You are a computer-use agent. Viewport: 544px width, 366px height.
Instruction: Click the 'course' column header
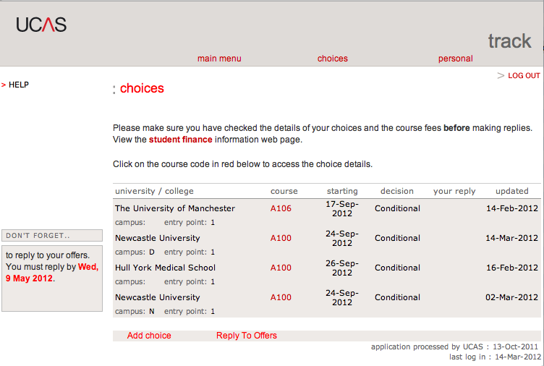click(x=284, y=191)
